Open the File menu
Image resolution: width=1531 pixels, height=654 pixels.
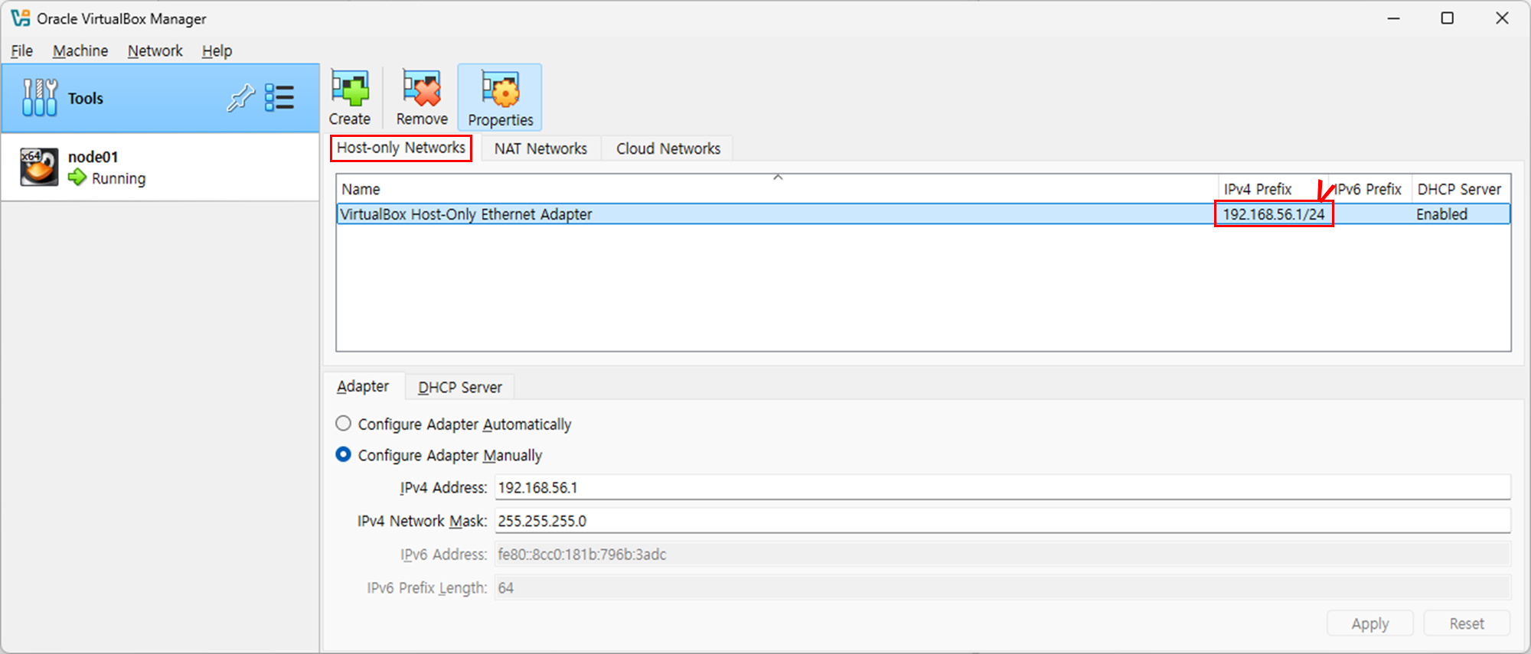(x=21, y=51)
